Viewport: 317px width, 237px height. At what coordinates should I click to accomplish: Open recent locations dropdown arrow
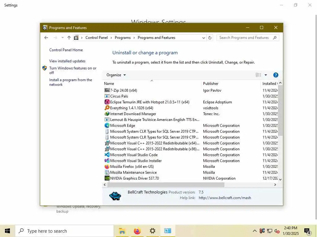tap(63, 38)
